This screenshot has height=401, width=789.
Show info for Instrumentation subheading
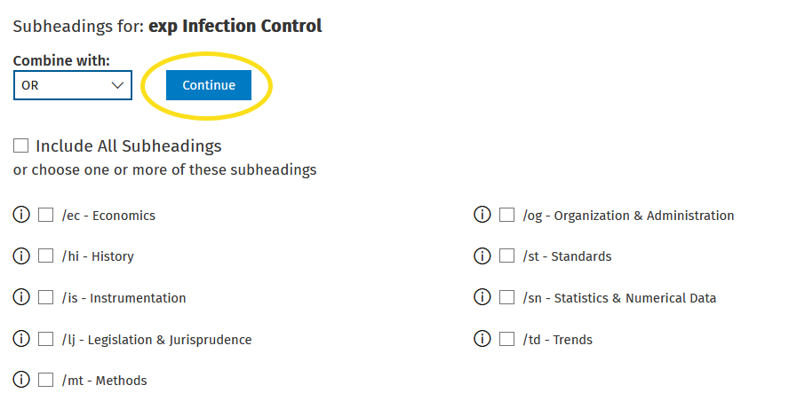(x=21, y=297)
